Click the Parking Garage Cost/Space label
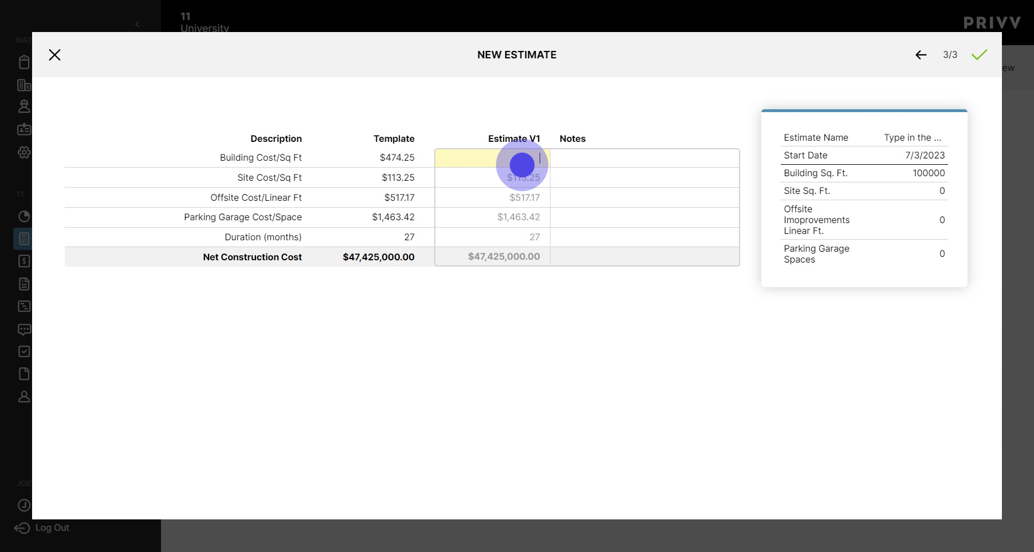 pyautogui.click(x=243, y=217)
